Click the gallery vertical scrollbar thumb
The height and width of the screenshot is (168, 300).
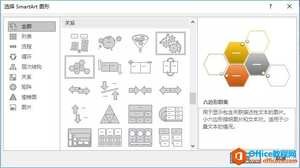click(x=193, y=99)
